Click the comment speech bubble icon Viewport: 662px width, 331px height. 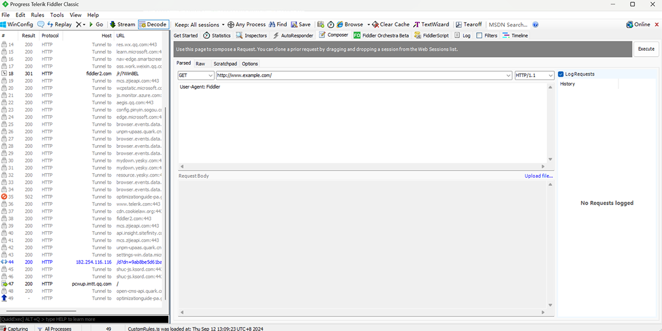41,24
